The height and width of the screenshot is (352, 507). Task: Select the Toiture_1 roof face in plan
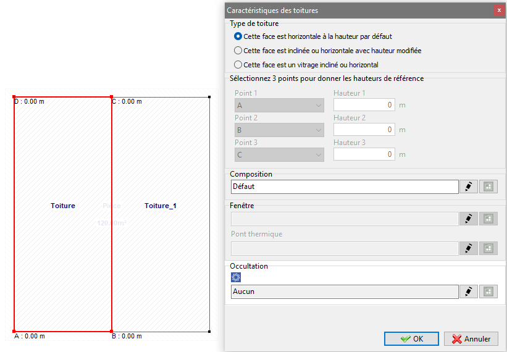161,206
